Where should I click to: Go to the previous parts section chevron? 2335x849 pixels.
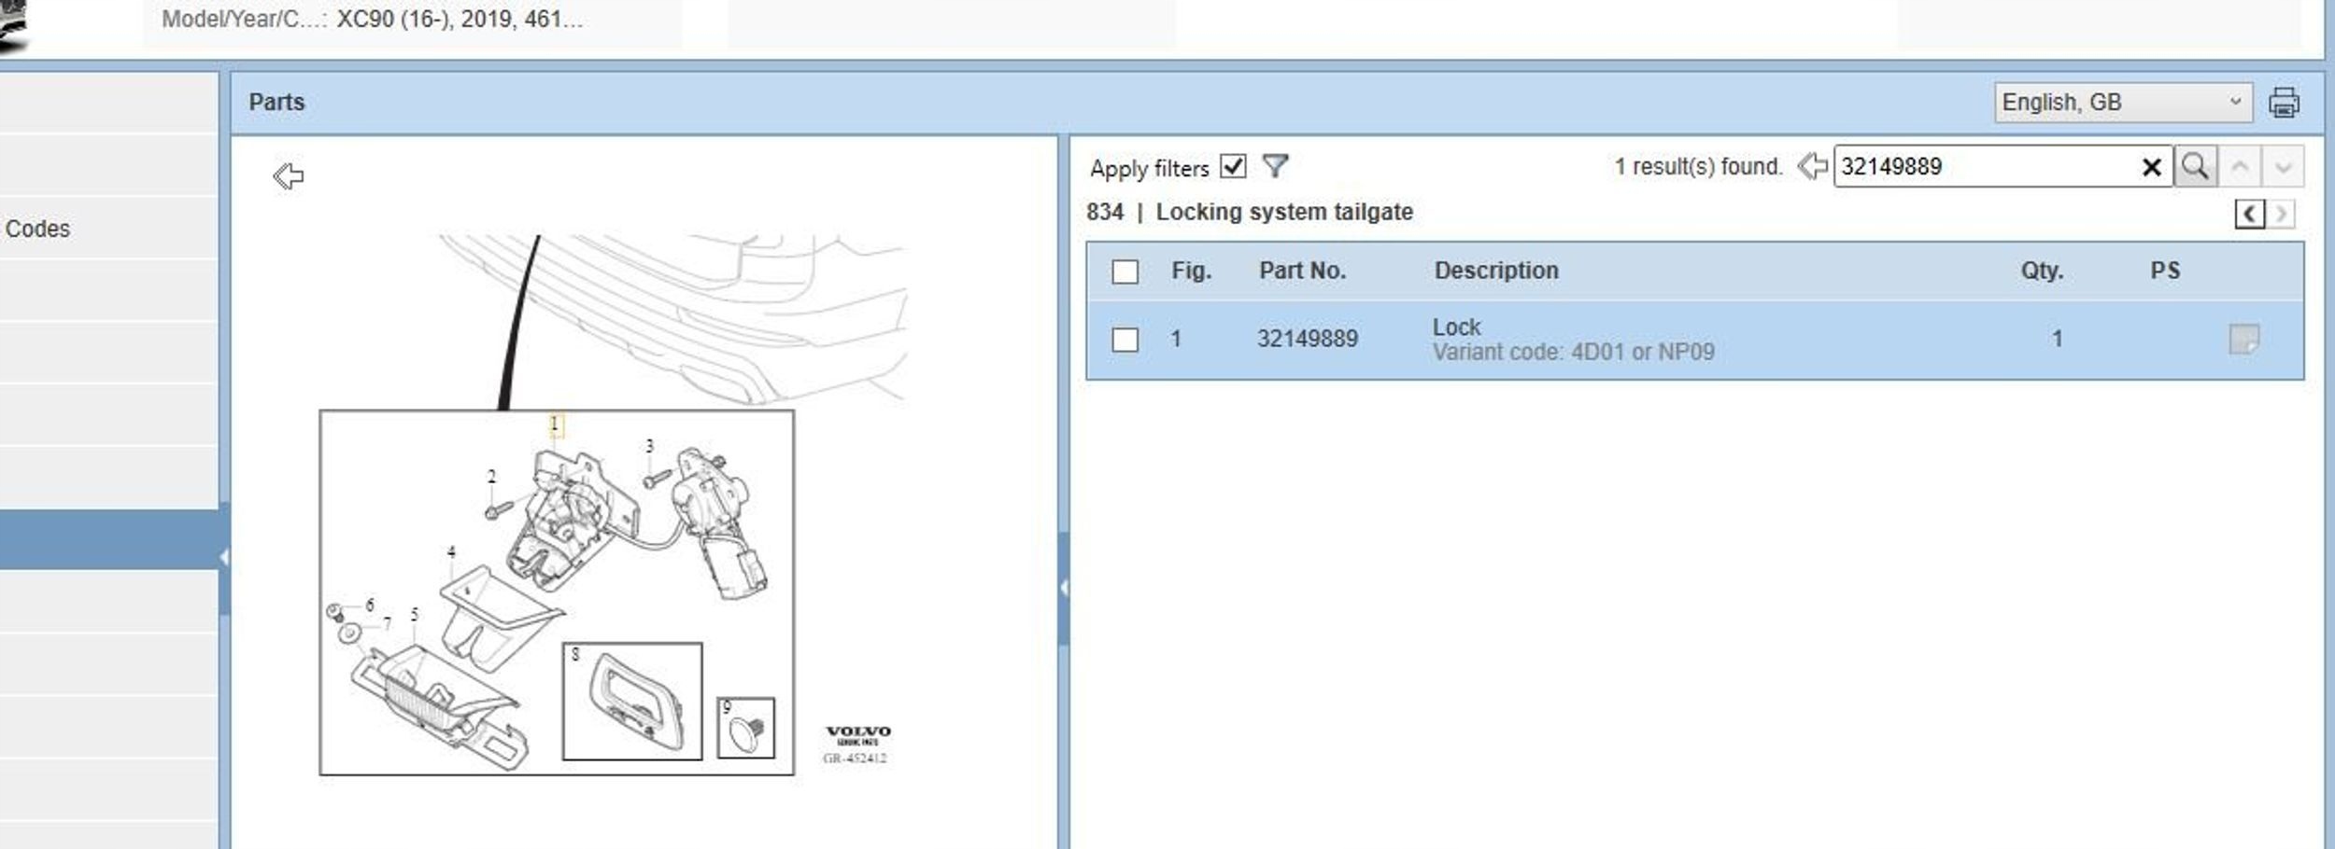pos(2249,215)
